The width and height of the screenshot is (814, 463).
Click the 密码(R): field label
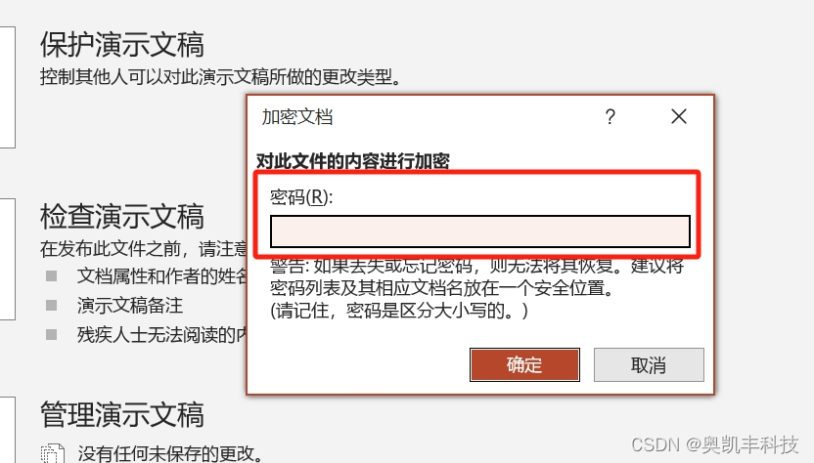(x=301, y=197)
